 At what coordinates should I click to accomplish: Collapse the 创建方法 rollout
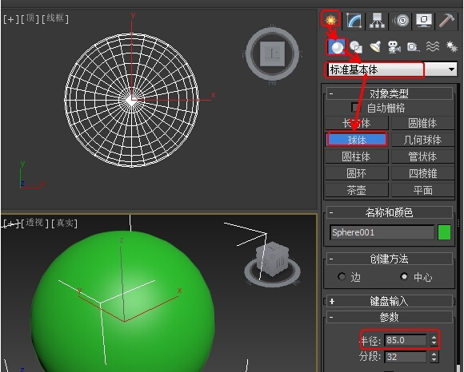pos(390,259)
